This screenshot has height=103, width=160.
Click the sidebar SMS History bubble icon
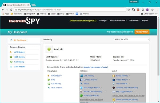tap(11, 57)
